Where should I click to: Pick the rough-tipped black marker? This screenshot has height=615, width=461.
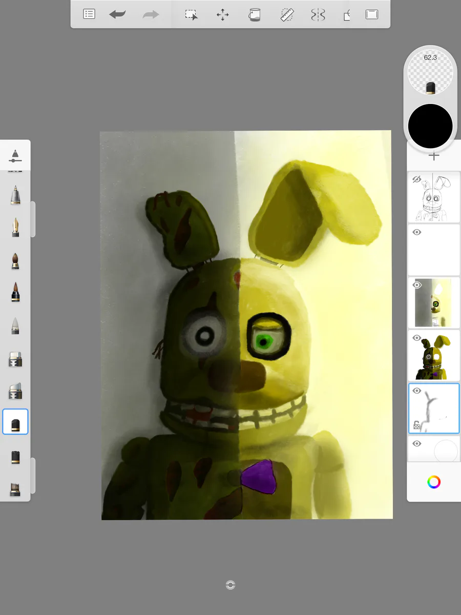click(x=15, y=457)
